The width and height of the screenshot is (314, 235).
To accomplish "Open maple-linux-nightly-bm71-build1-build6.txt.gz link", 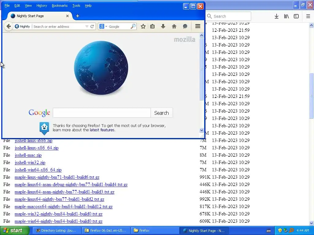I will point(57,177).
